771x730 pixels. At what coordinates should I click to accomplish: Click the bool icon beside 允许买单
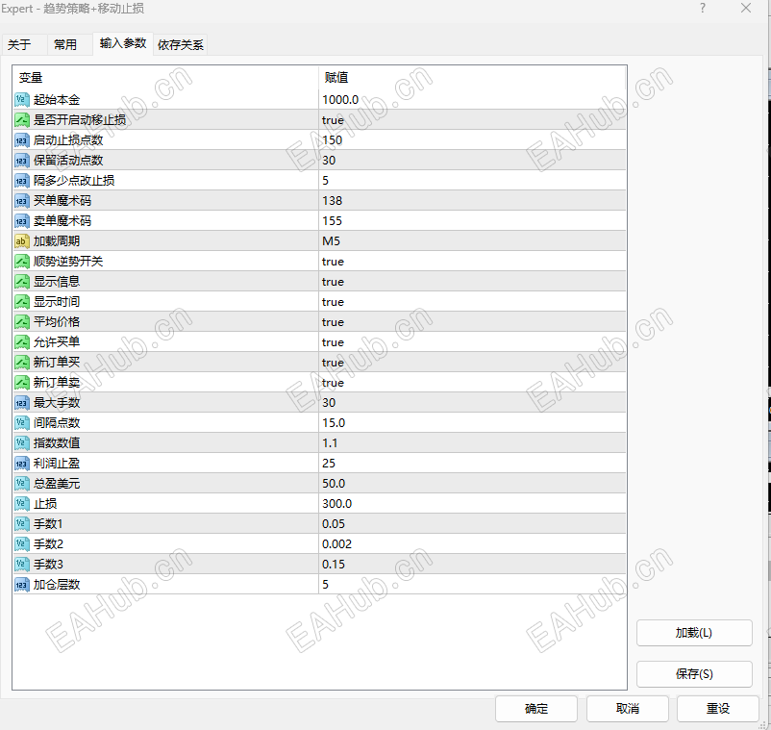22,341
